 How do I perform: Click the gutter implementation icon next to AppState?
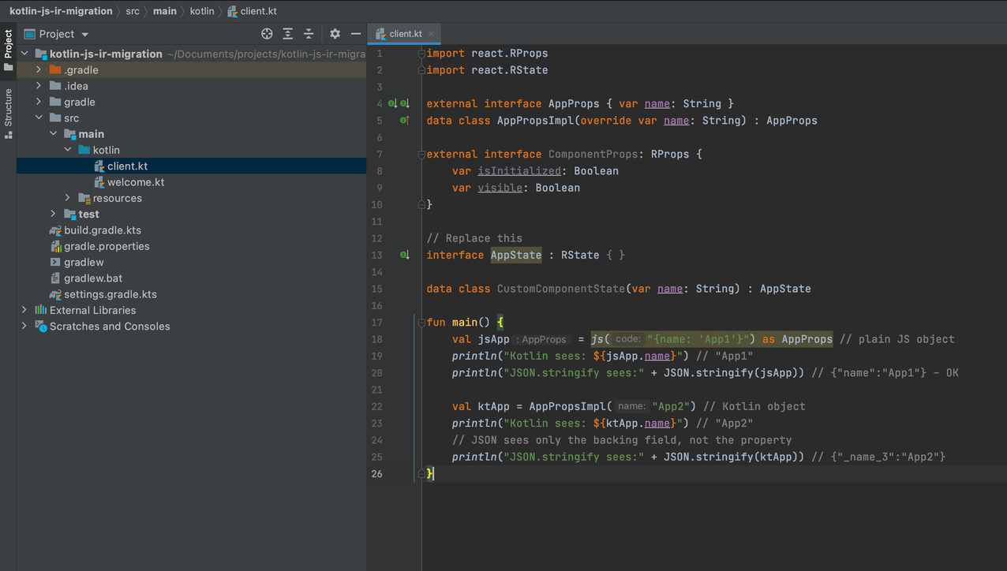tap(404, 254)
